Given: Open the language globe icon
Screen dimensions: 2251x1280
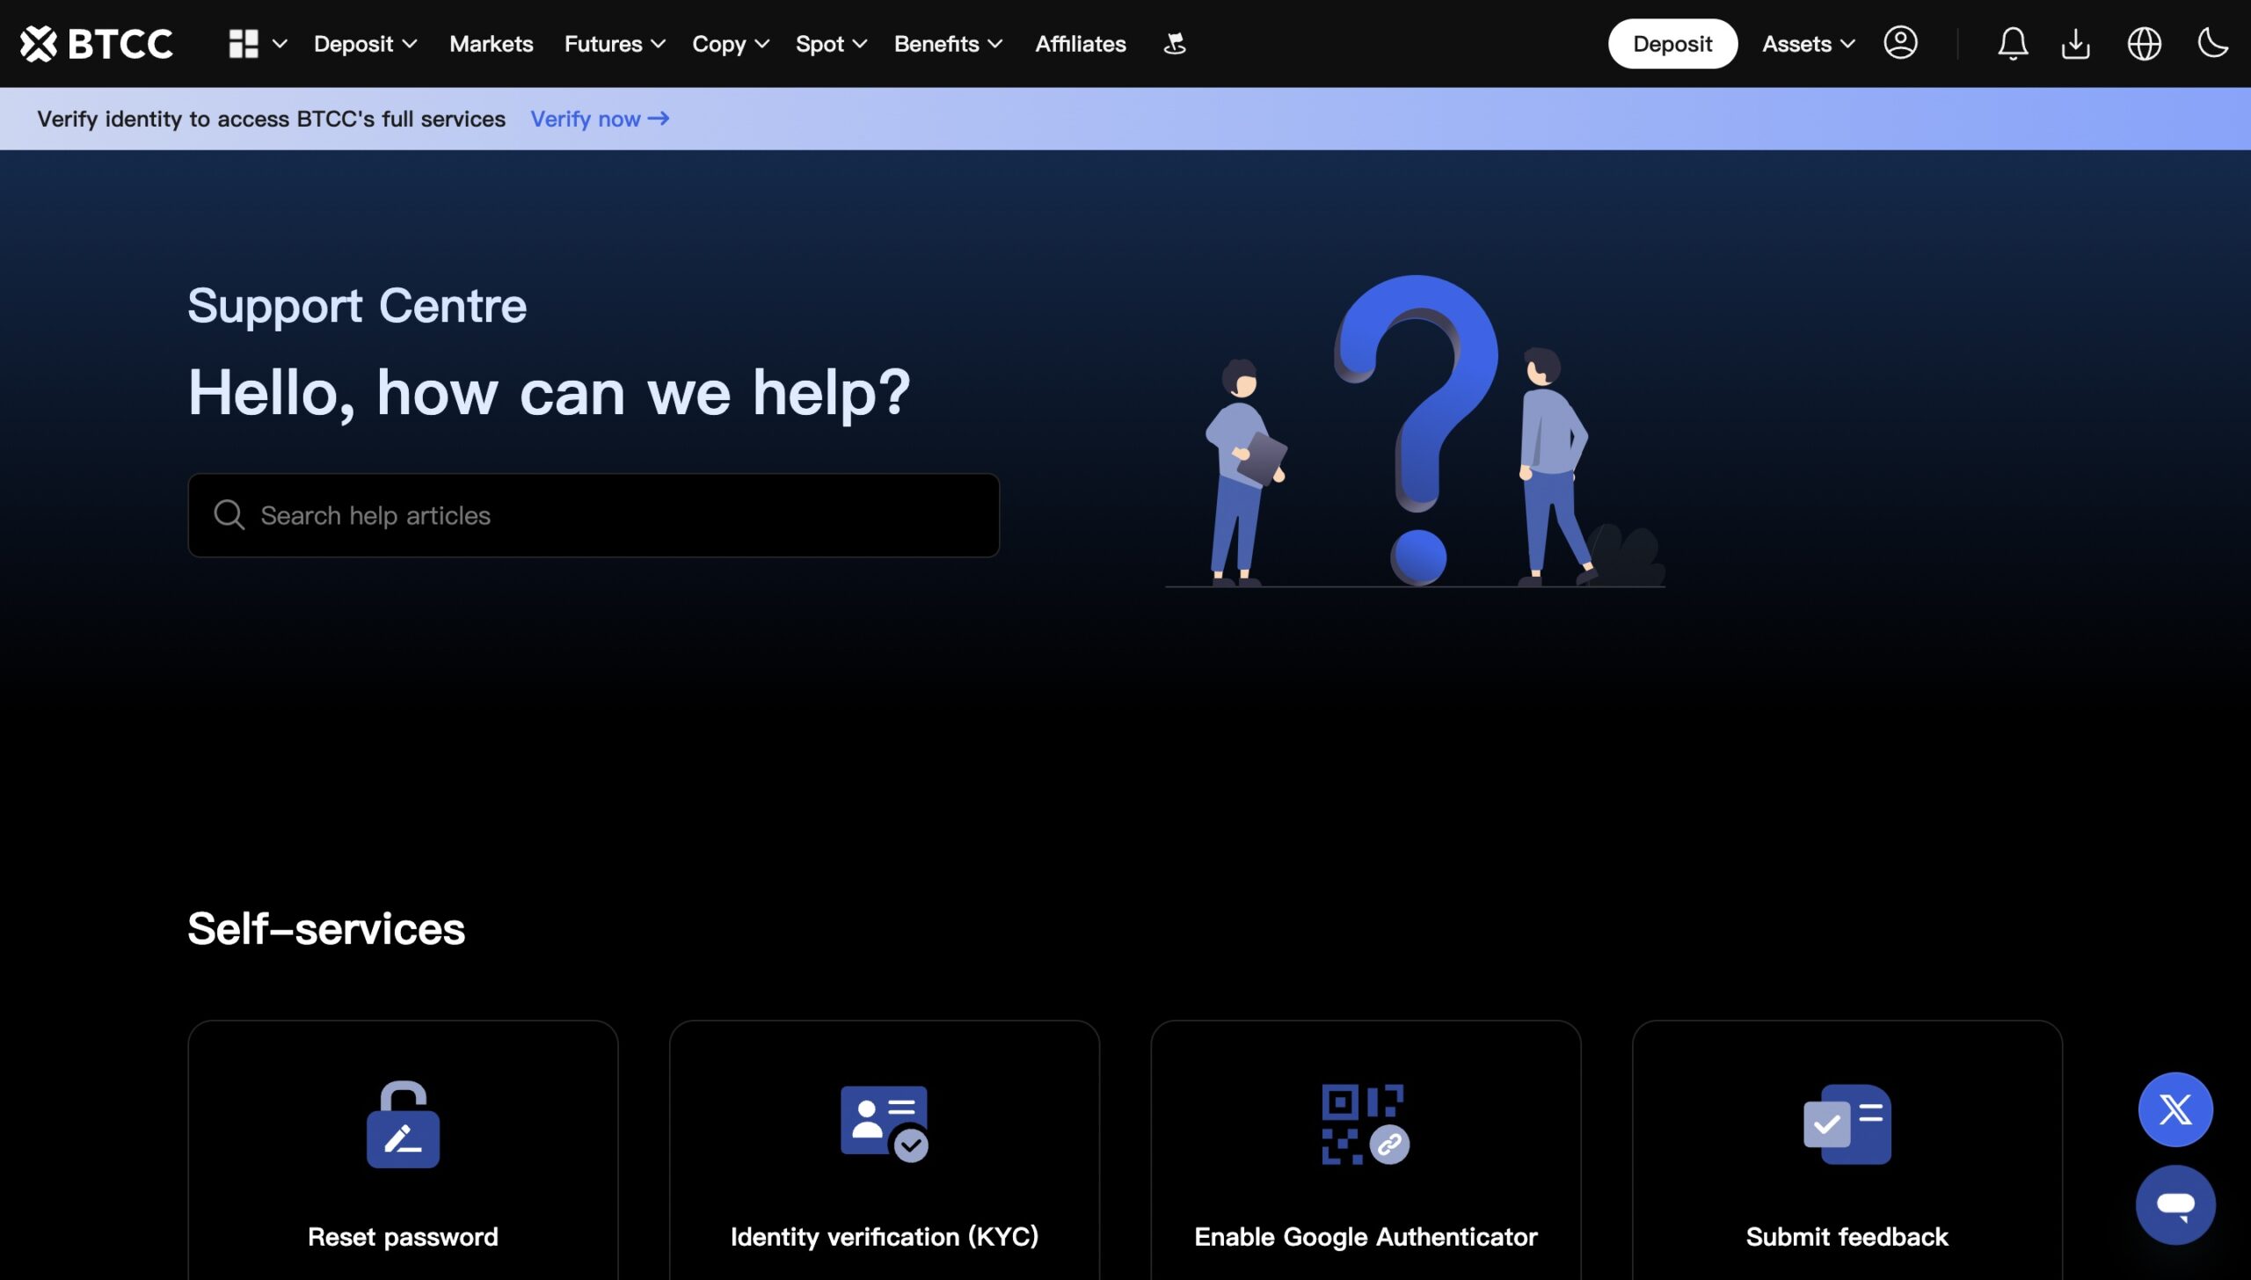Looking at the screenshot, I should tap(2144, 44).
